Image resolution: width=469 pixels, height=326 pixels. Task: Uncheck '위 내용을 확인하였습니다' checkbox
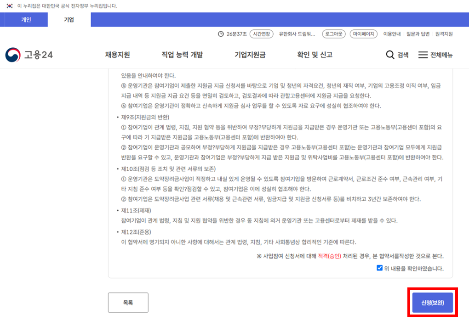coord(379,268)
